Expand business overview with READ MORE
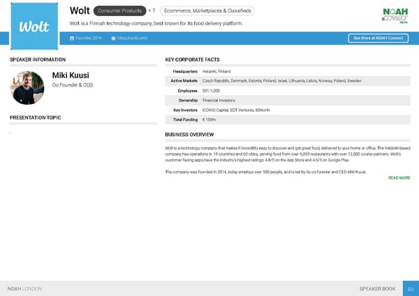The height and width of the screenshot is (296, 419). tap(399, 178)
